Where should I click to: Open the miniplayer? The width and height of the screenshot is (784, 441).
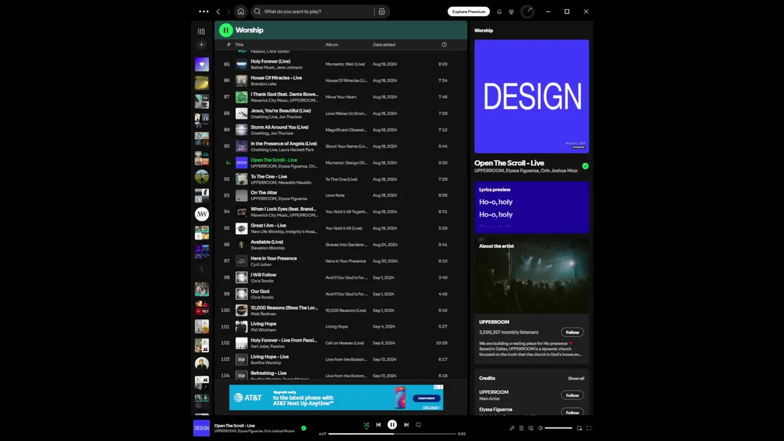pos(579,428)
